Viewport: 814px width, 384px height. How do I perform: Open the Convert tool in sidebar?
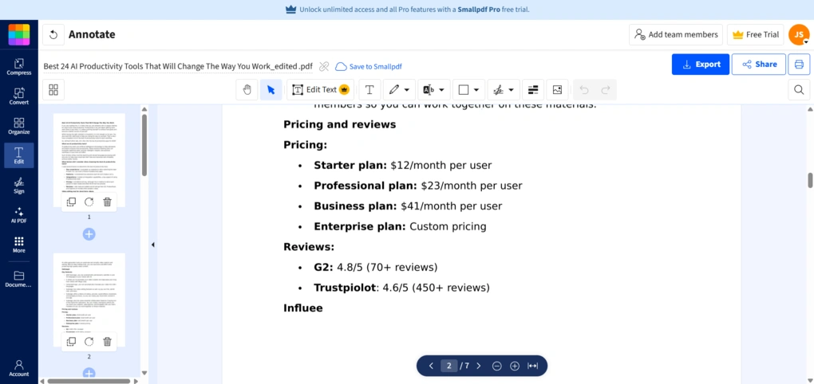[x=18, y=96]
